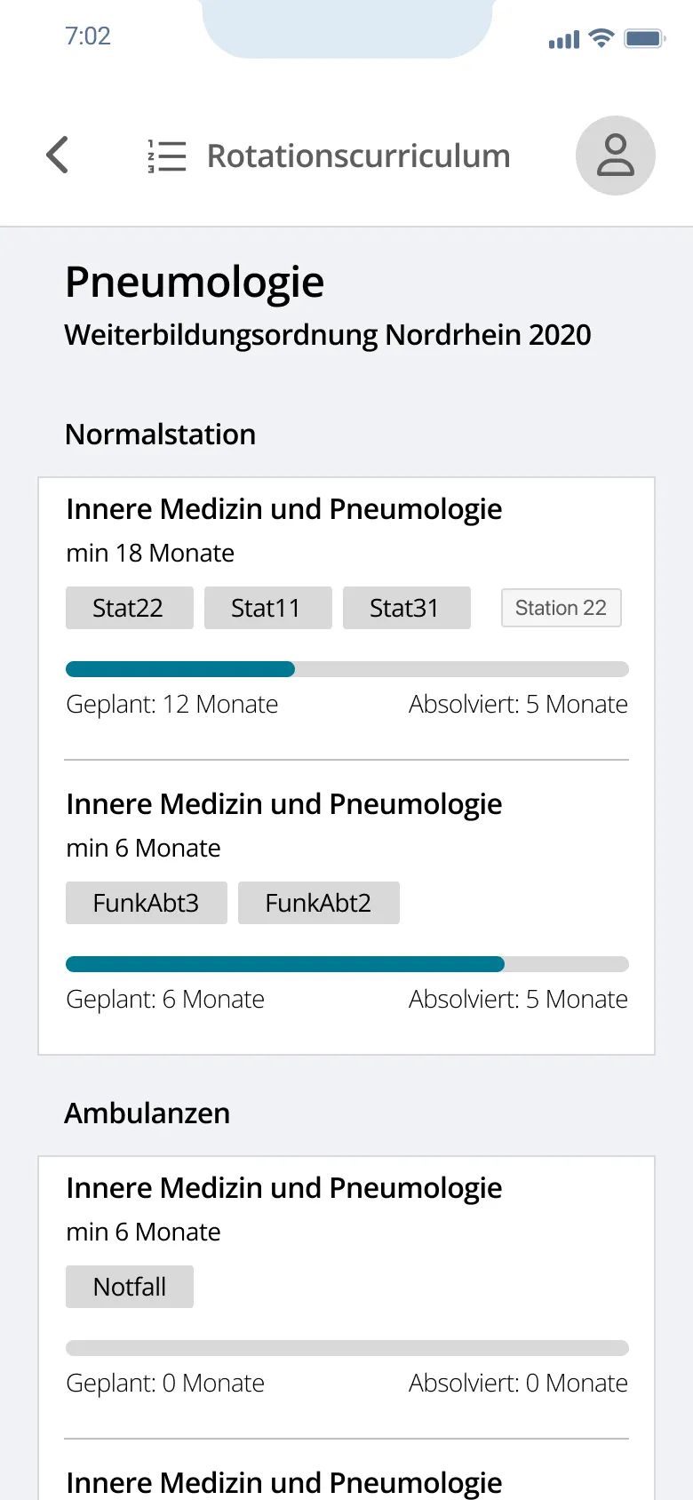Image resolution: width=693 pixels, height=1500 pixels.
Task: Select the Stat11 station chip
Action: pos(267,608)
